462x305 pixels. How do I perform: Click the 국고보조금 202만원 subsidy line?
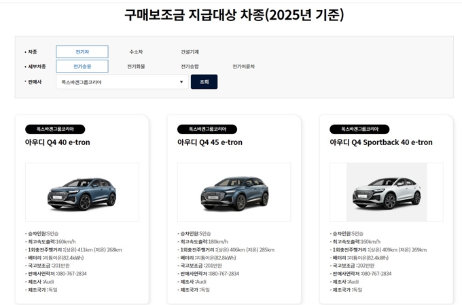[x=352, y=266]
